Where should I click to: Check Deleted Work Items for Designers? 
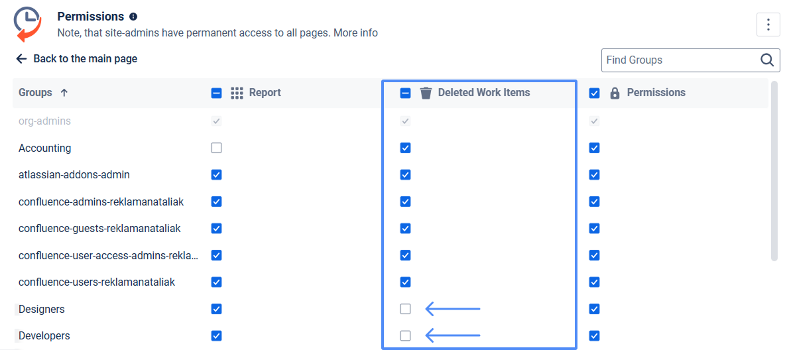406,309
